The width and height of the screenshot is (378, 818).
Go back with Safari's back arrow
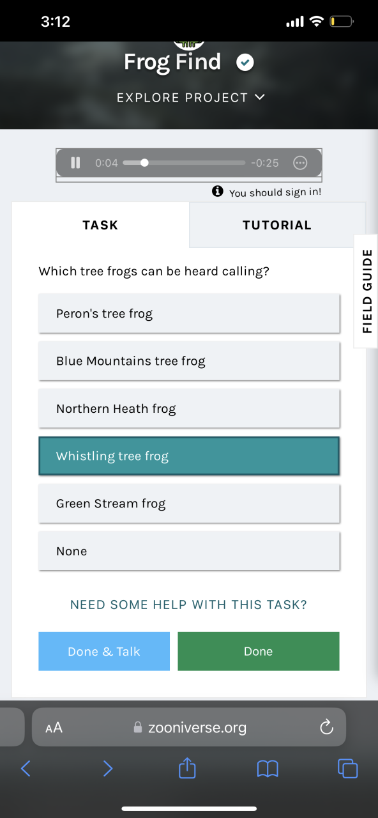click(x=26, y=768)
